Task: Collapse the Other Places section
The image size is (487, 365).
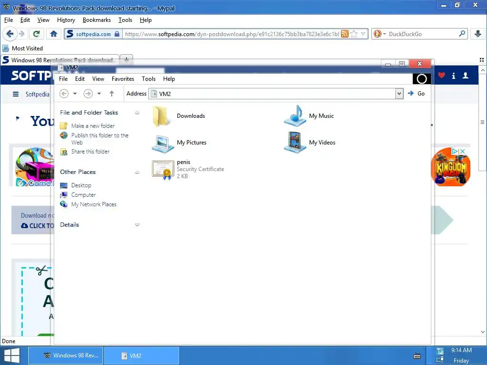Action: [137, 172]
